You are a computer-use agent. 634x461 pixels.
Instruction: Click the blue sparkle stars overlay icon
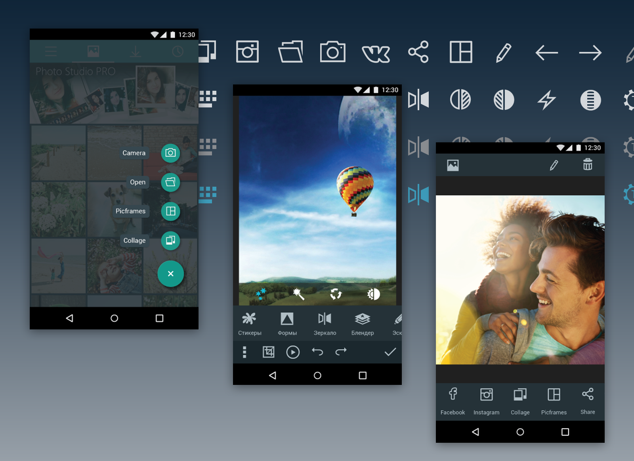[261, 294]
